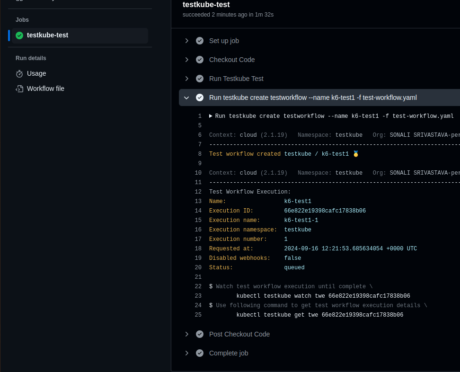The height and width of the screenshot is (372, 460).
Task: Click the 'Test workflow created' message text
Action: 245,154
